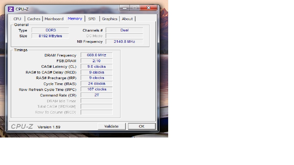This screenshot has width=294, height=165.
Task: Click the 'RAS# Precharge (tRP)' label
Action: 56,78
